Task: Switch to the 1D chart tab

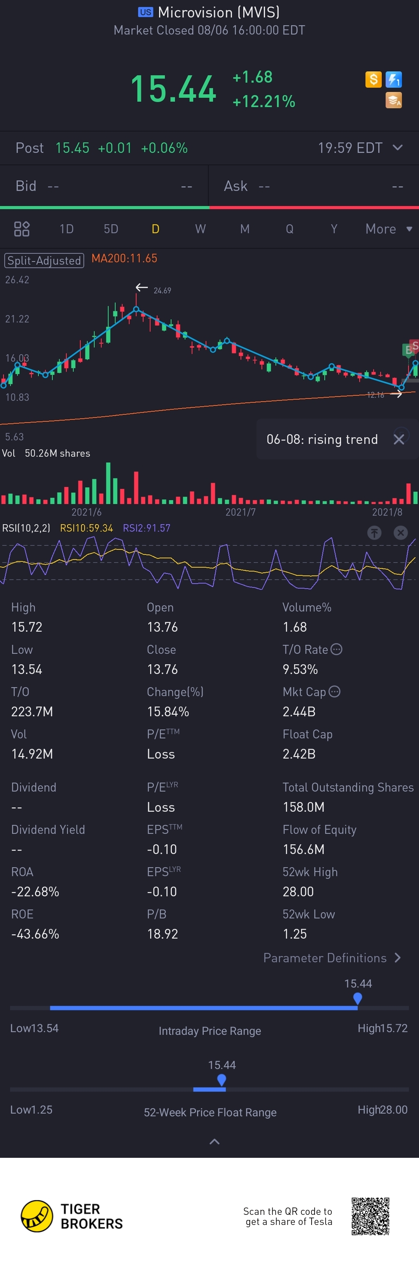Action: click(x=66, y=229)
